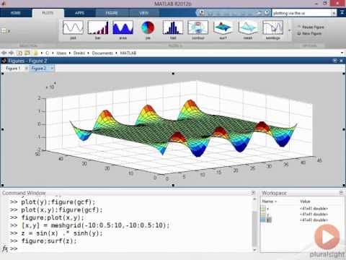This screenshot has width=346, height=260.
Task: Click the 'z = sin(x) .* sinh(y);' line
Action: 62,233
